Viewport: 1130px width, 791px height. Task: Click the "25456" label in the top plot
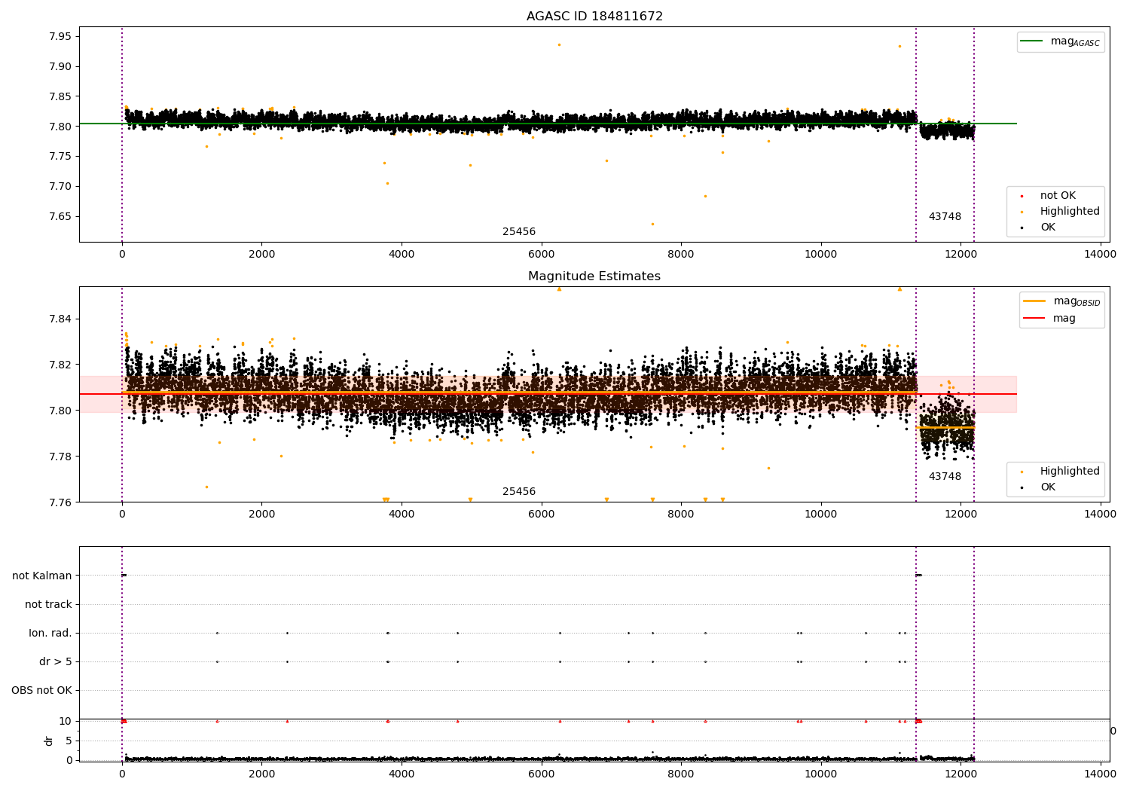pos(519,232)
